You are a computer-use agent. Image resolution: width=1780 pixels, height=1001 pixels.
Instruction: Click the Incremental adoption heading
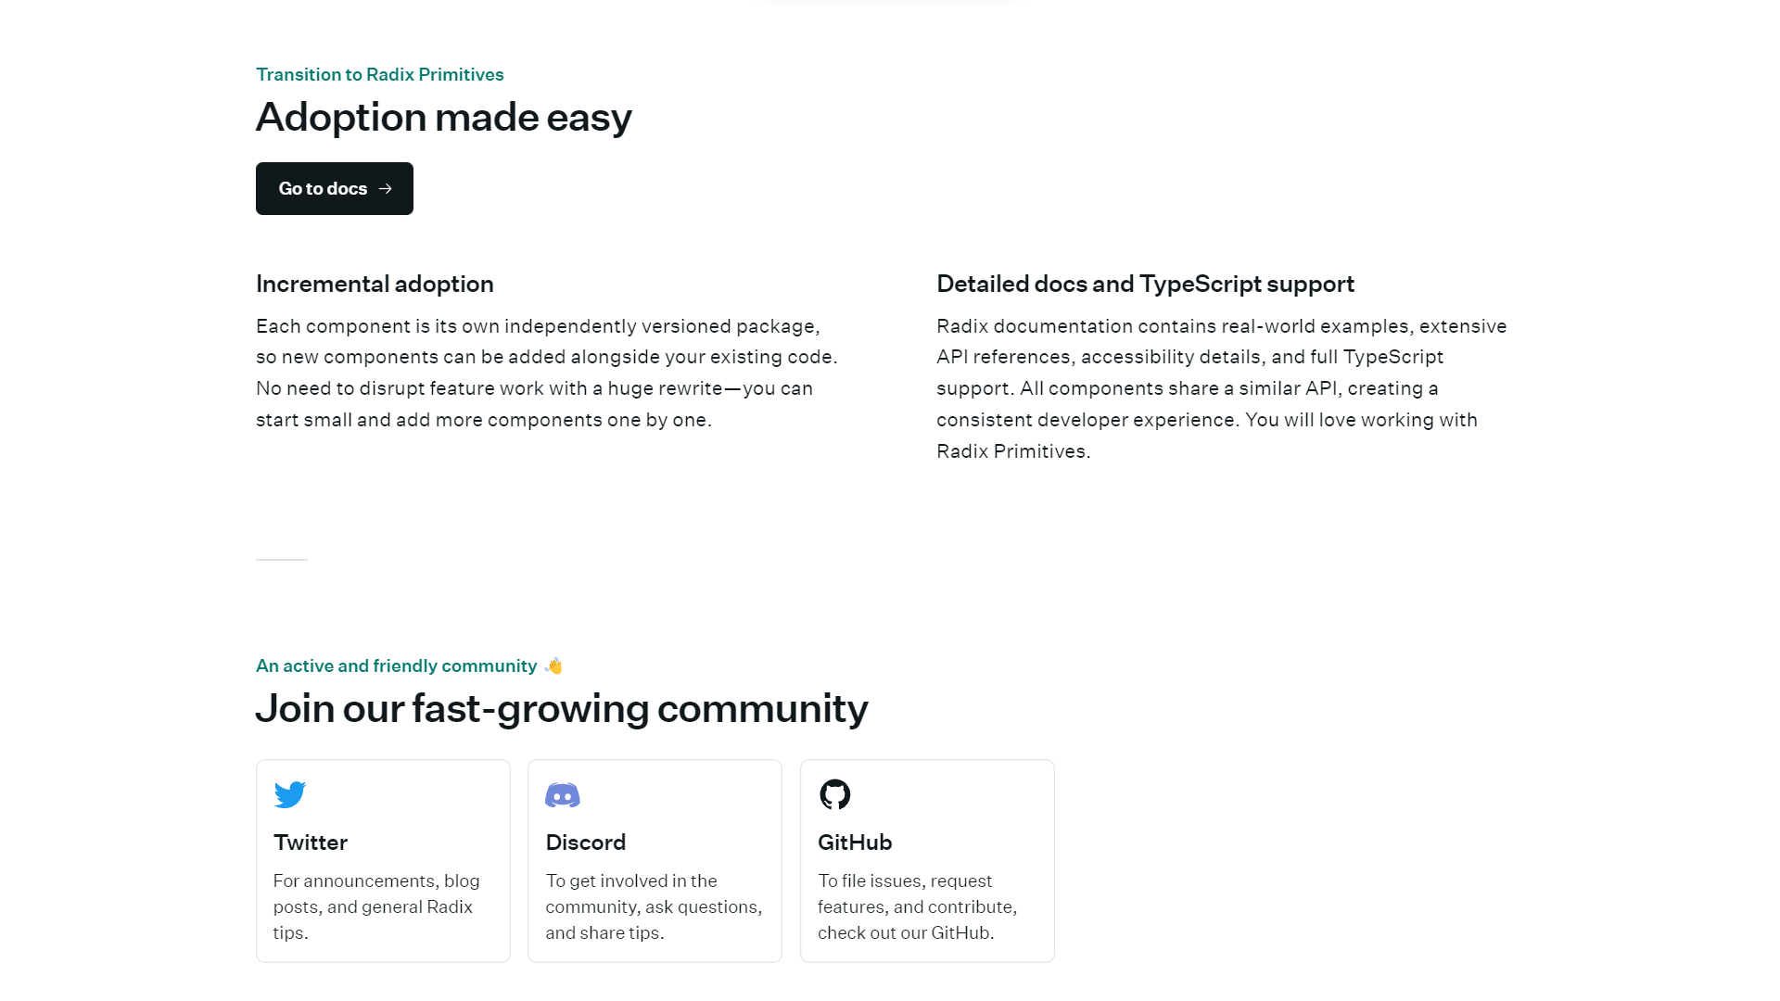tap(375, 284)
